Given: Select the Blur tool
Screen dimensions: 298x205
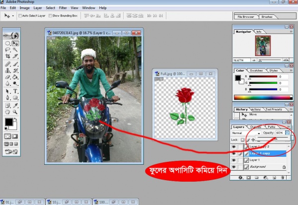Looking at the screenshot, I should click(x=7, y=83).
